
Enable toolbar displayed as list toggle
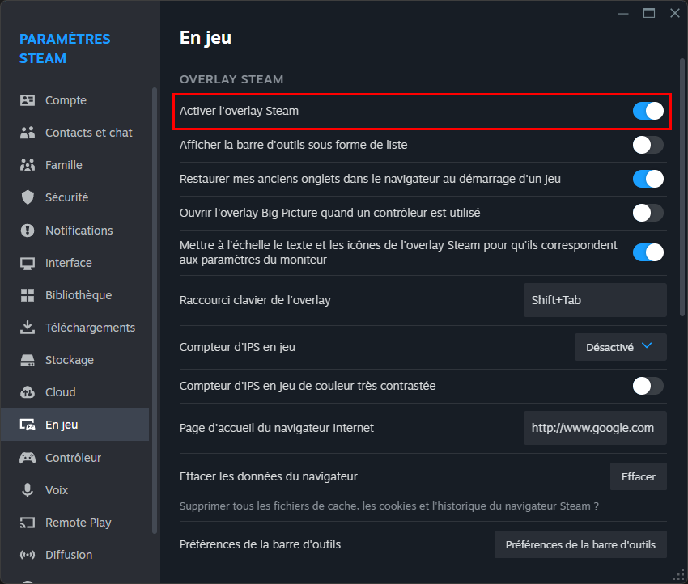648,145
